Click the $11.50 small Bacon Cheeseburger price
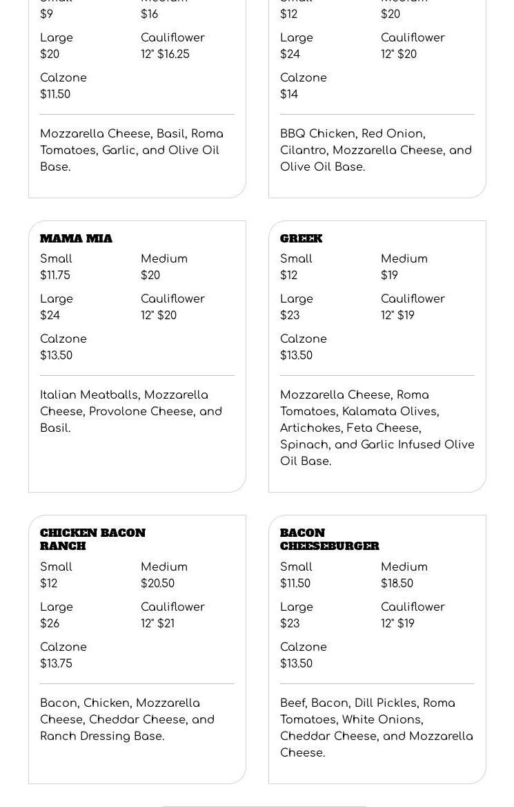The height and width of the screenshot is (807, 514). point(295,584)
